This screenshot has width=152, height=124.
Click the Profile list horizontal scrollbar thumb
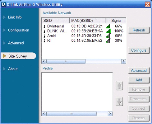71,113
